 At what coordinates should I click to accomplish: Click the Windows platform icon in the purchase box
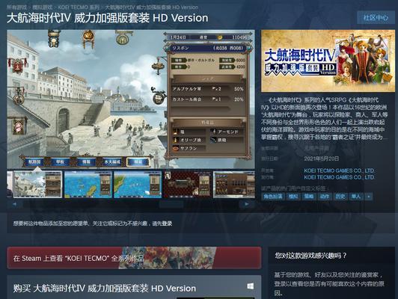point(251,286)
